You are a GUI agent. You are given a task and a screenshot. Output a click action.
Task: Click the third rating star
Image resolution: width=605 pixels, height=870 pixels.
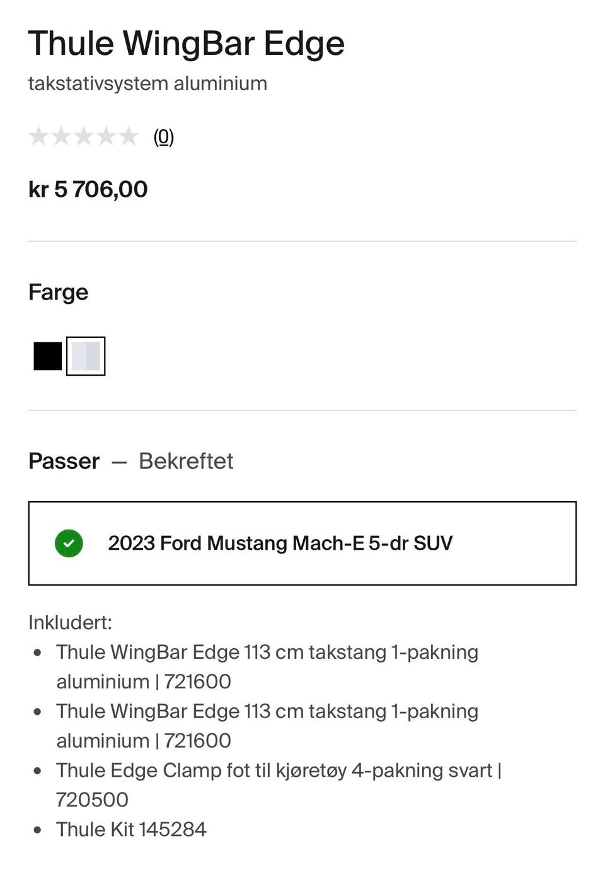tap(84, 136)
